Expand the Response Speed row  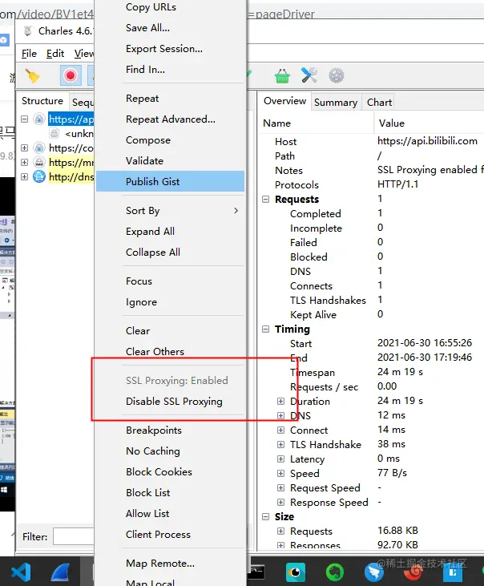pyautogui.click(x=280, y=502)
